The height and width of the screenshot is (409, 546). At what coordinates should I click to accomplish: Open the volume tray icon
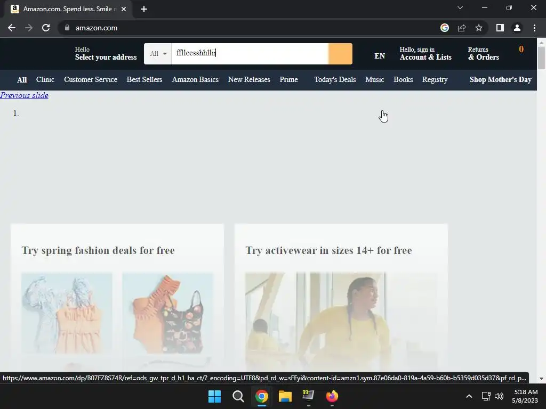499,396
